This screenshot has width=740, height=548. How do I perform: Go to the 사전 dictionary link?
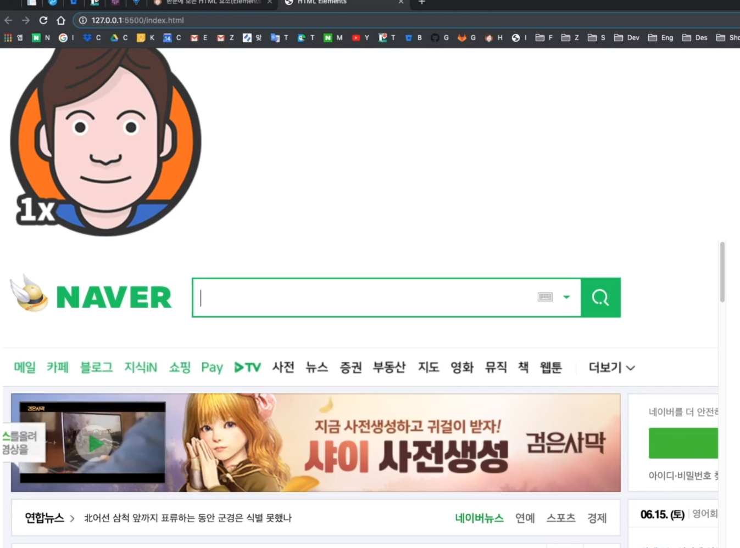point(283,367)
